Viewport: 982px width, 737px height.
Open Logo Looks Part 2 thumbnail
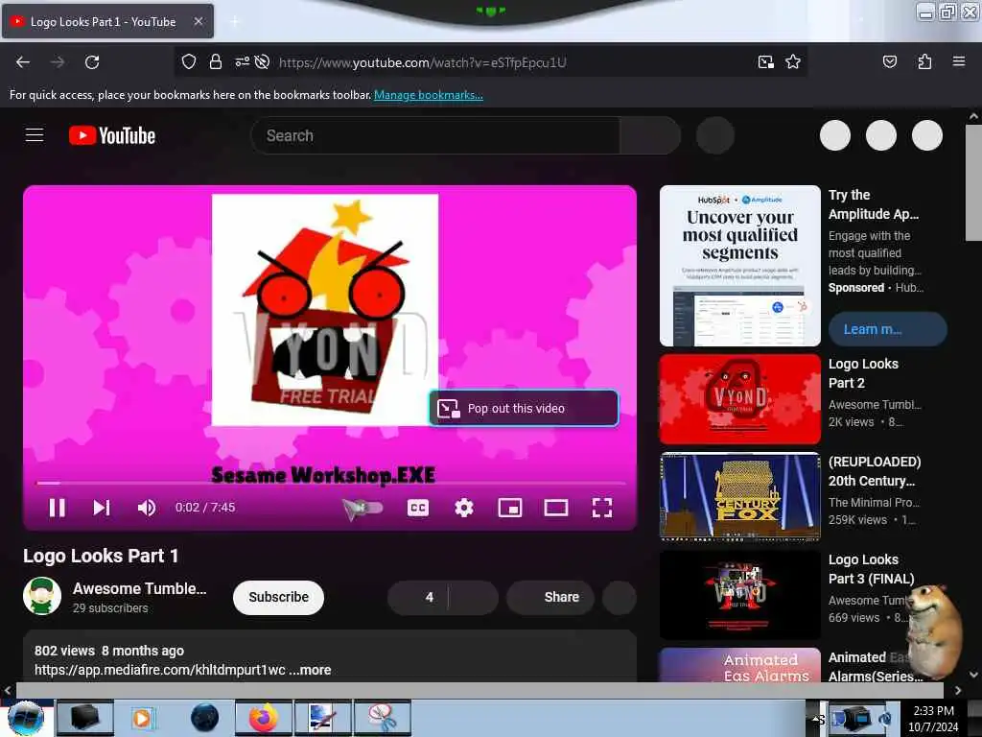click(x=740, y=399)
